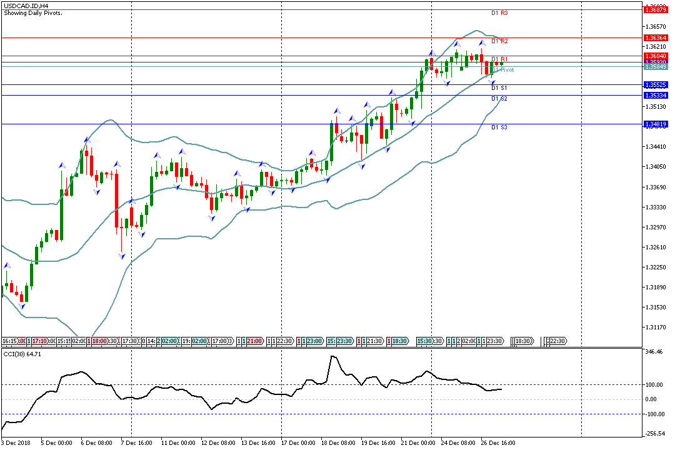Click the lowest down fractal arrow at bottom-left
Image resolution: width=675 pixels, height=450 pixels.
click(x=22, y=306)
